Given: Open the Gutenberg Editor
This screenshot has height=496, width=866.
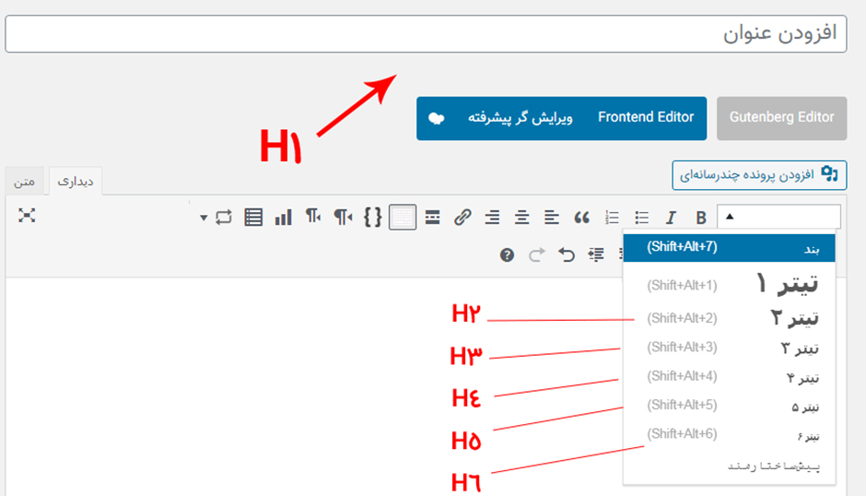Looking at the screenshot, I should tap(781, 118).
